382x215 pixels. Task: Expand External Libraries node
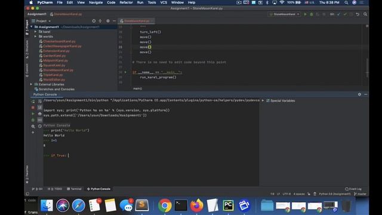coord(31,84)
